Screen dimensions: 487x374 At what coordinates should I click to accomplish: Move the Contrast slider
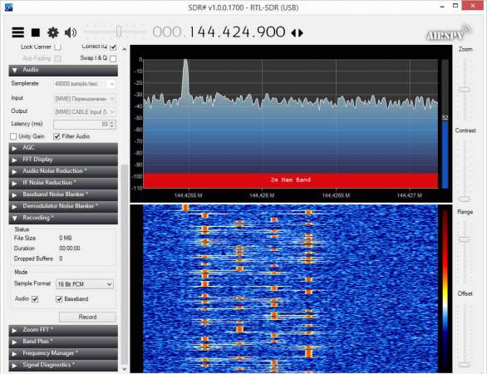tap(465, 199)
